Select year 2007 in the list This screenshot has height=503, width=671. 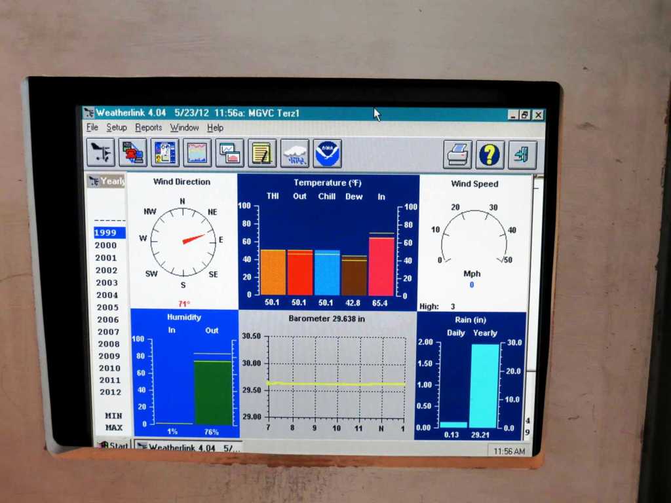[x=108, y=331]
